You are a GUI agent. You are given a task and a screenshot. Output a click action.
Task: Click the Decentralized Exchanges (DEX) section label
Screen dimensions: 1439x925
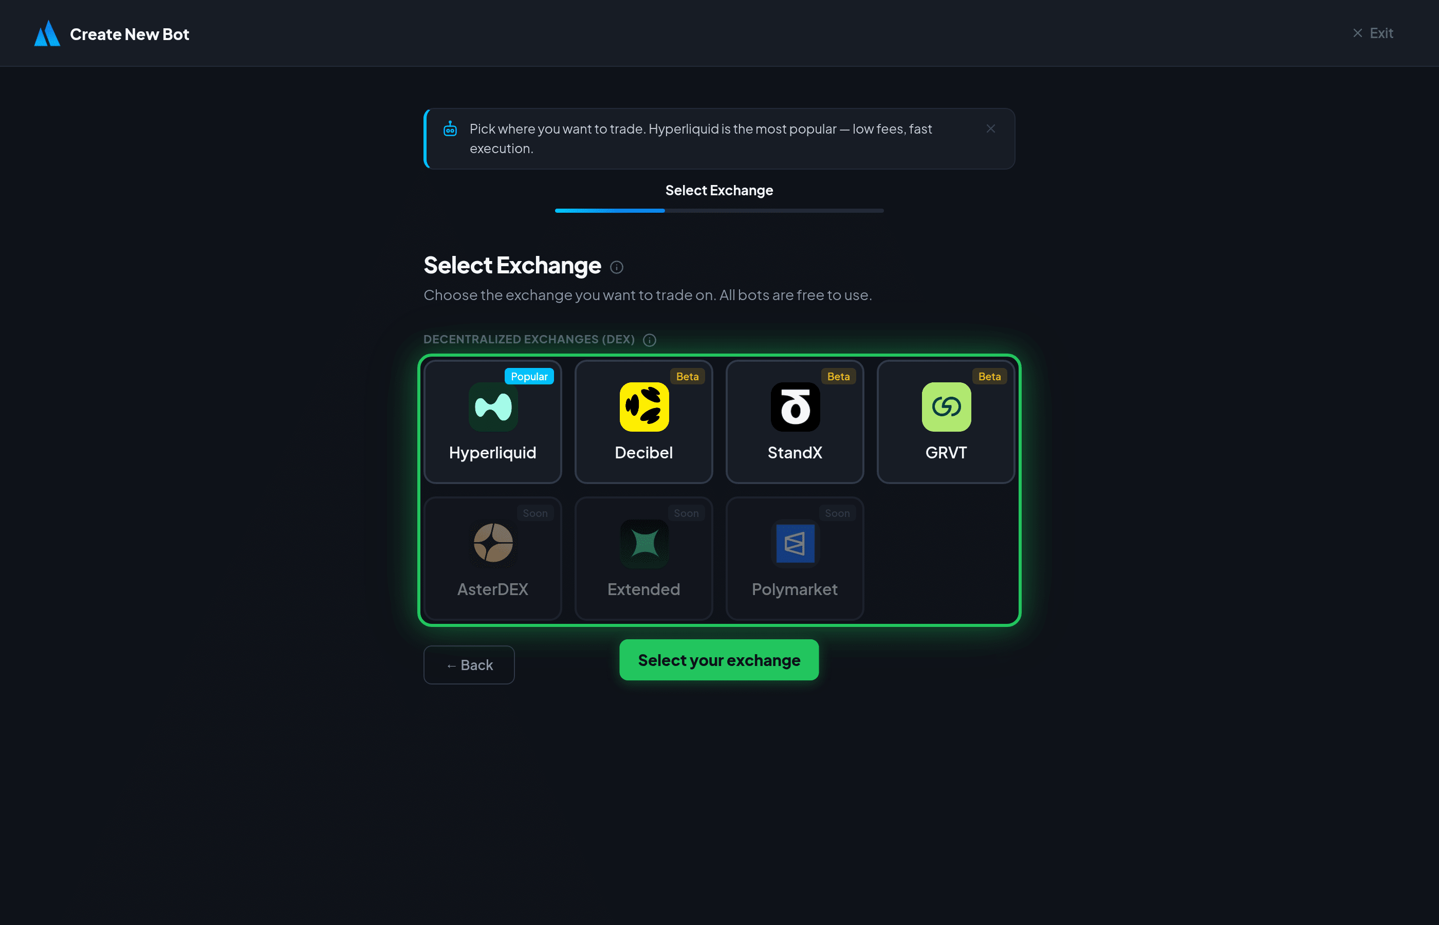pos(528,339)
